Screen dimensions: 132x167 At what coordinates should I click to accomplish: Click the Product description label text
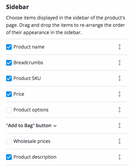pyautogui.click(x=35, y=157)
